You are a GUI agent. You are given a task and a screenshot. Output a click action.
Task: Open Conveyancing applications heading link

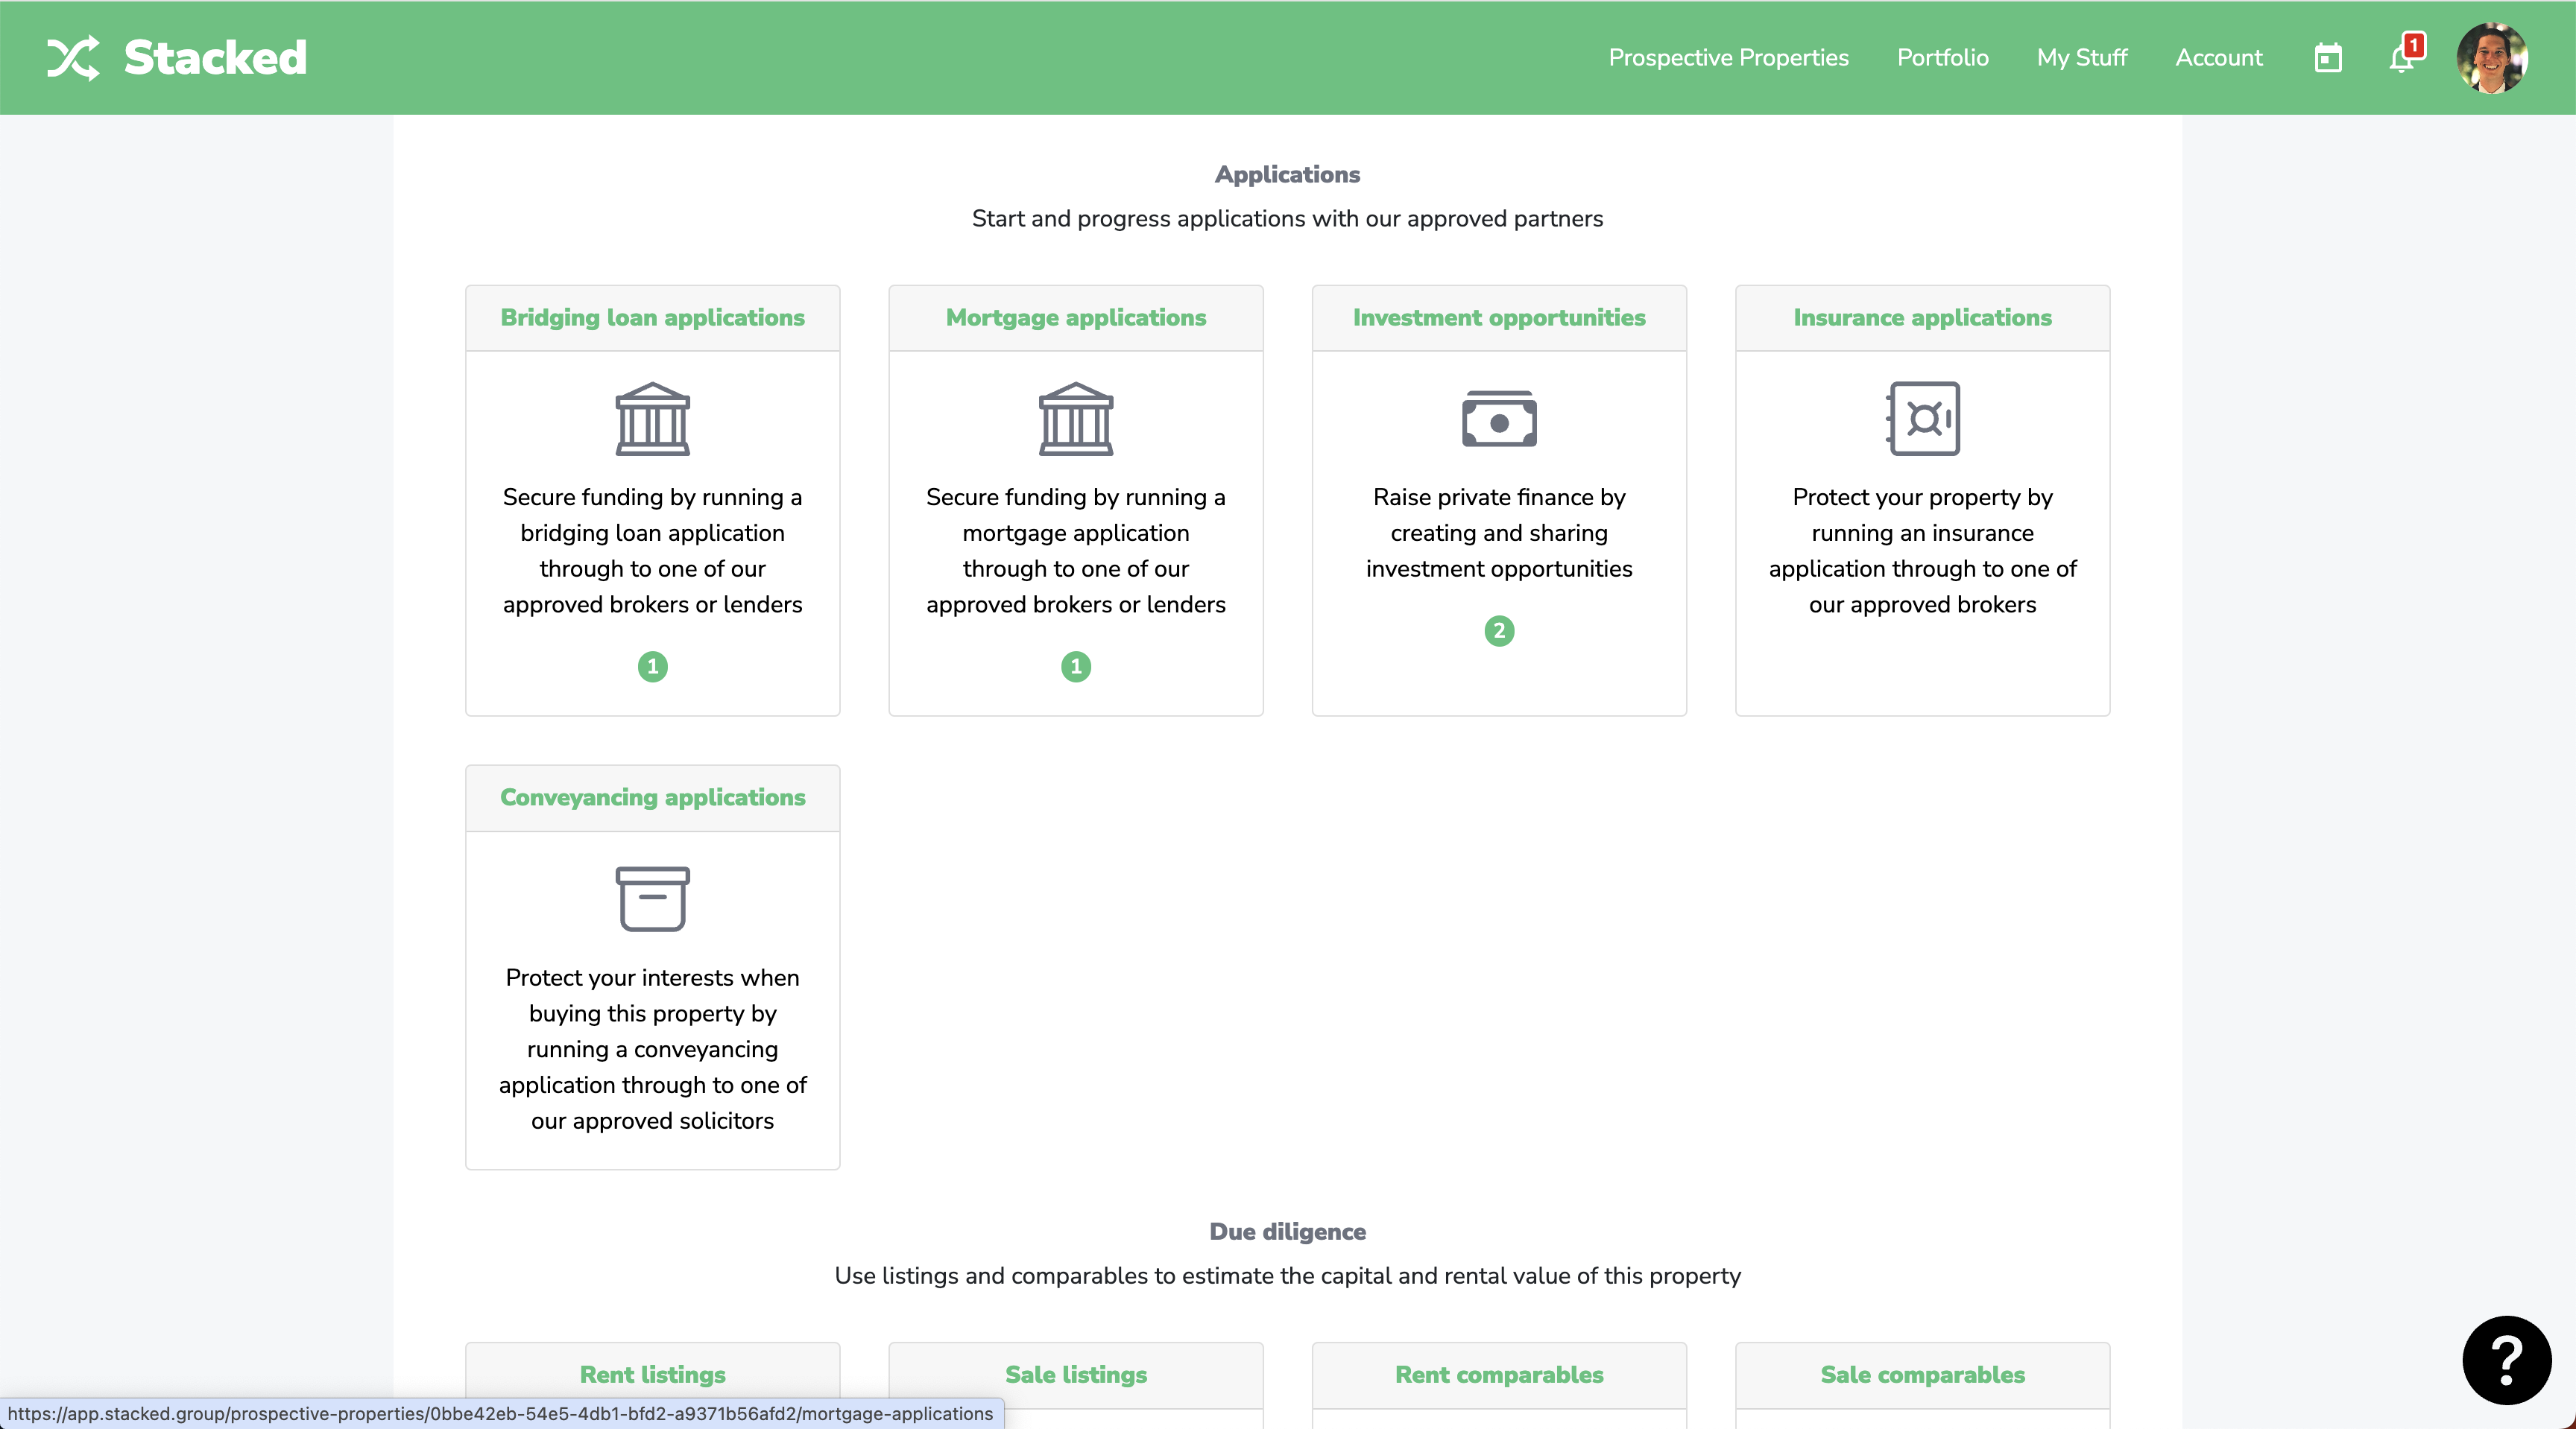pyautogui.click(x=652, y=797)
